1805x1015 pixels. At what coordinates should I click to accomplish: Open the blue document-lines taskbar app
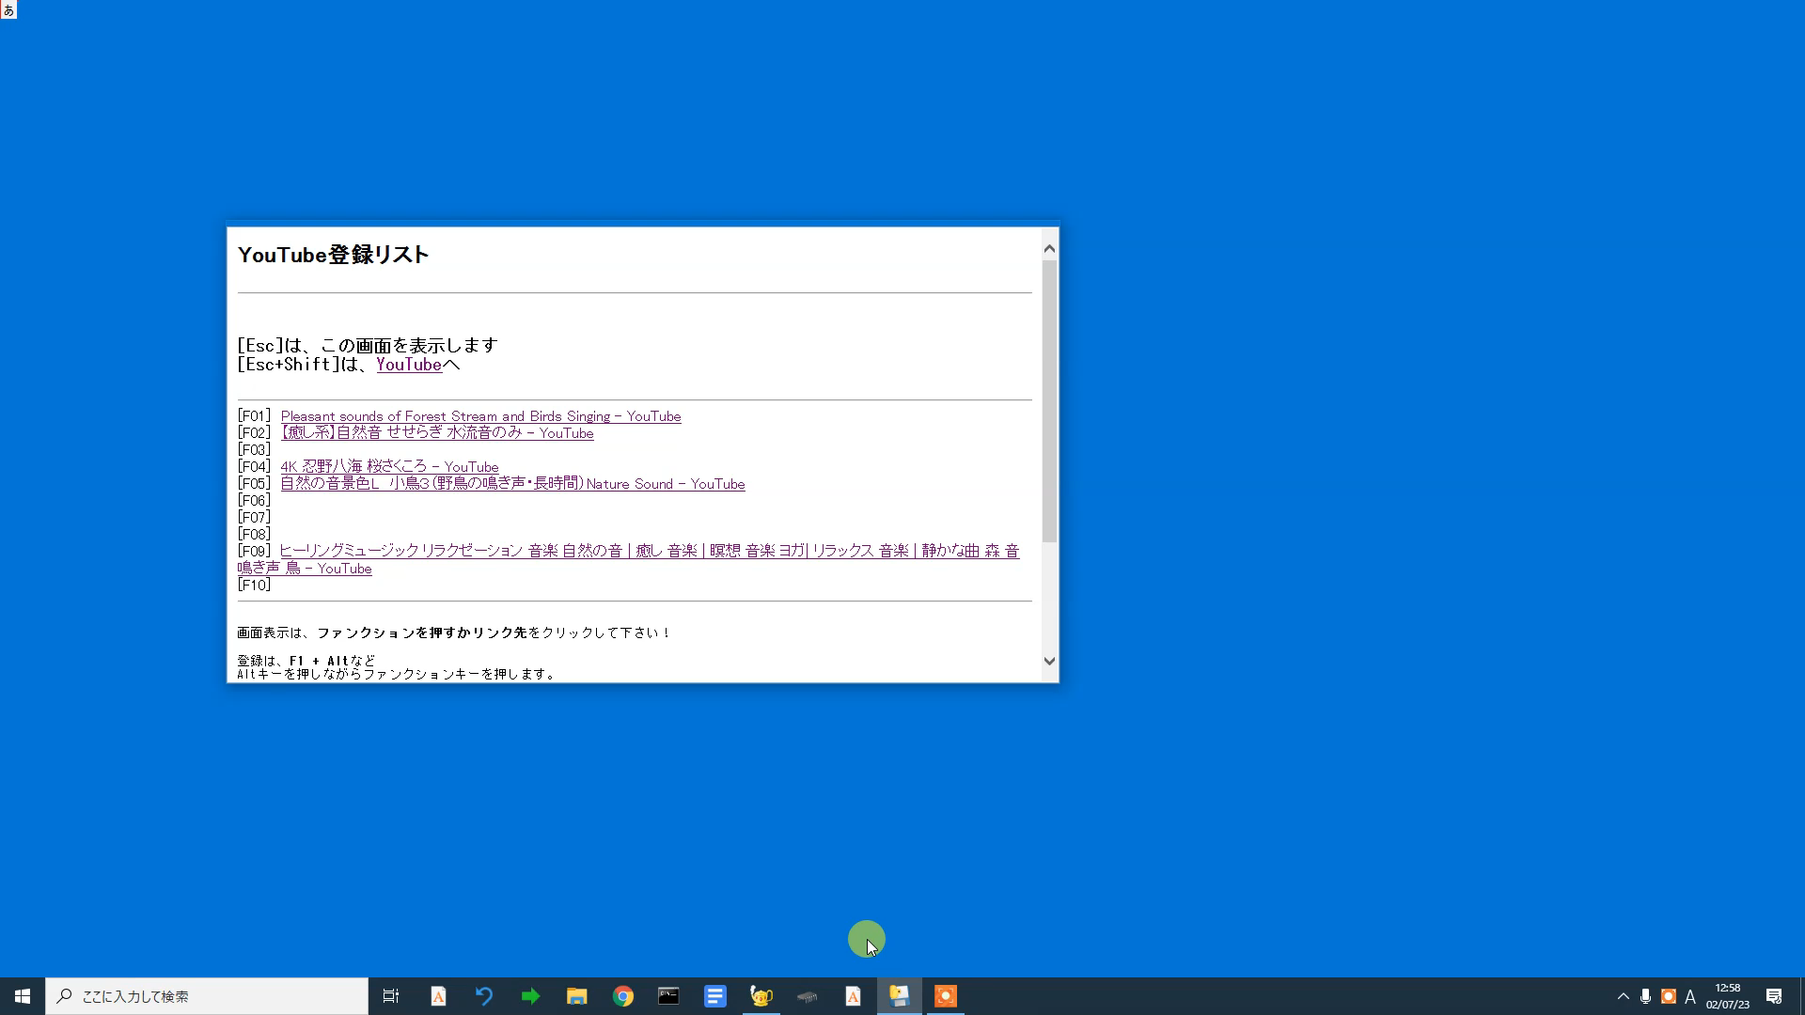pyautogui.click(x=714, y=996)
